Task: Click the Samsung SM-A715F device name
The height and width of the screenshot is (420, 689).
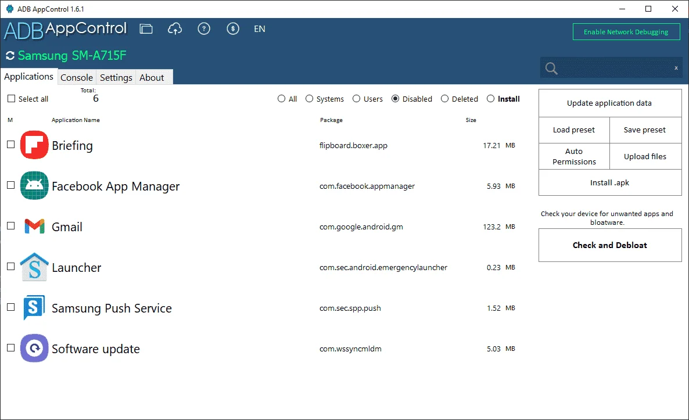Action: (x=72, y=56)
